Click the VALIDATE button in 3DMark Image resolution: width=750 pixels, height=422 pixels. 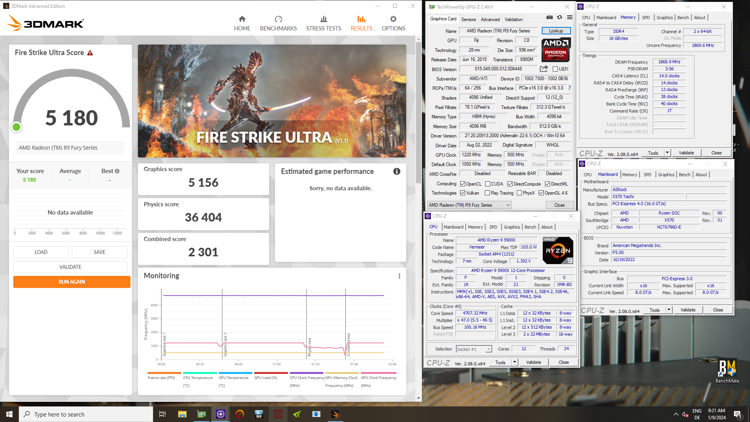(70, 267)
